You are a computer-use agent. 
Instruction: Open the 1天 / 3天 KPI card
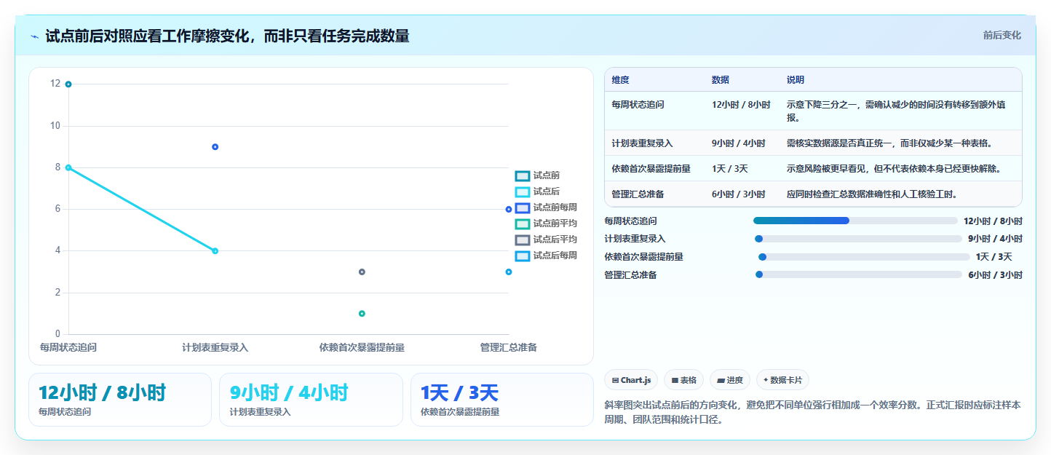pos(502,400)
